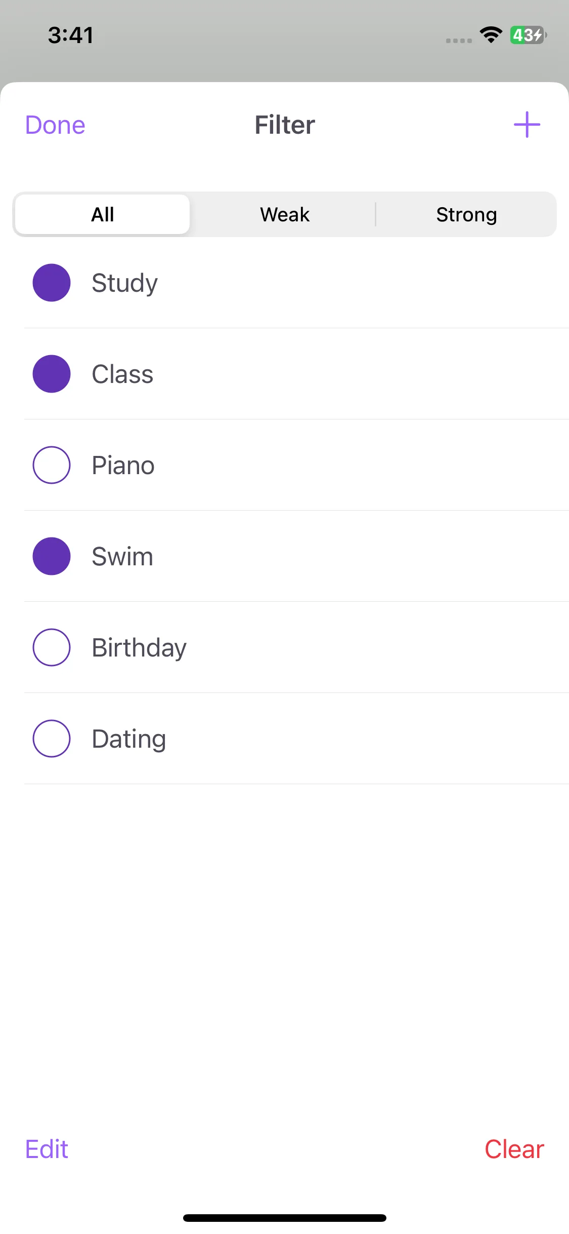Tap Done to close the Filter sheet
This screenshot has height=1234, width=569.
point(55,125)
